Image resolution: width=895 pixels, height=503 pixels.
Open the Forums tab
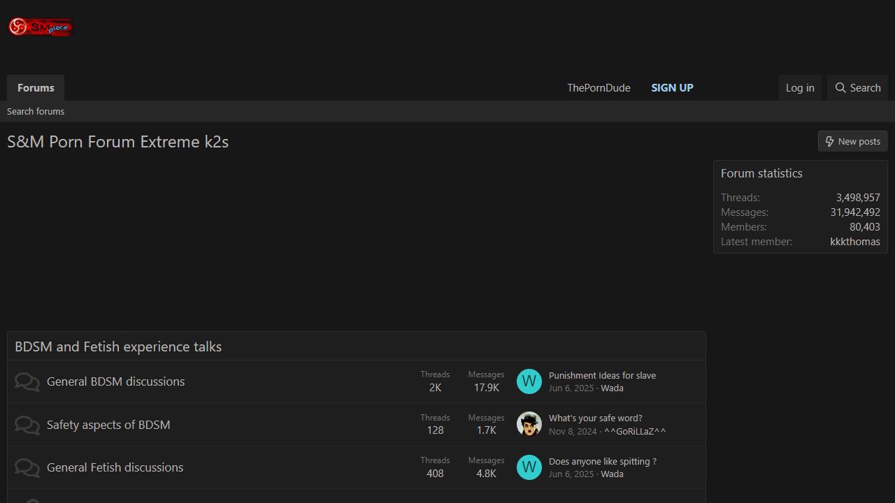coord(36,88)
